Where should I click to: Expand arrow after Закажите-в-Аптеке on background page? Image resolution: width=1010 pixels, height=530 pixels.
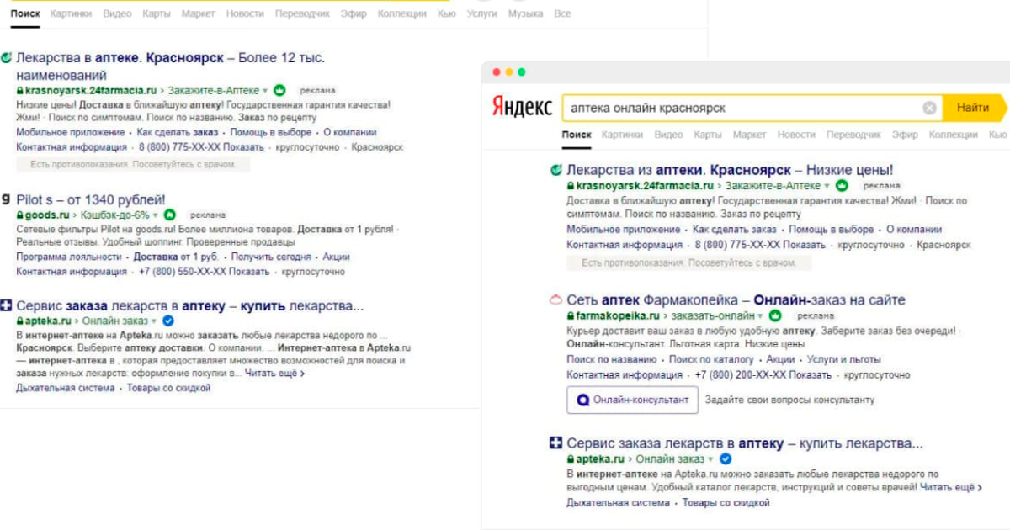[x=265, y=90]
